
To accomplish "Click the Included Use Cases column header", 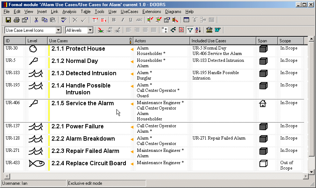I will pyautogui.click(x=223, y=41).
